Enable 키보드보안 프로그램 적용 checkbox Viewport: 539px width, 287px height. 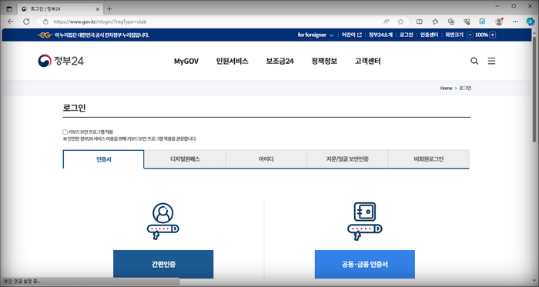(x=65, y=132)
